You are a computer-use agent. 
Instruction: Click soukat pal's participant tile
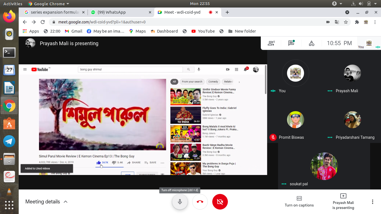(x=324, y=166)
